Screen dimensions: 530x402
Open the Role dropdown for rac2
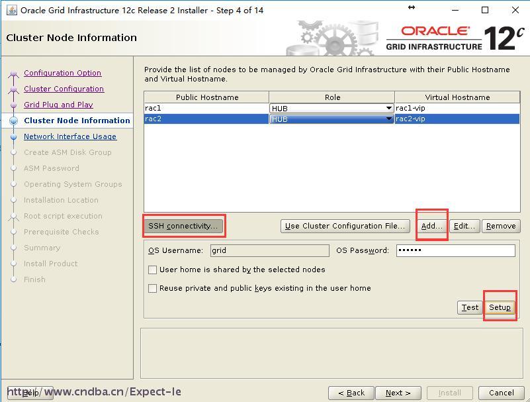click(331, 119)
